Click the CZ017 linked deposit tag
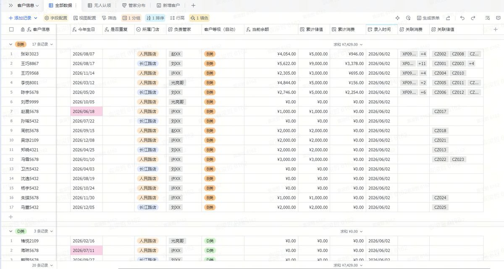 click(x=440, y=111)
